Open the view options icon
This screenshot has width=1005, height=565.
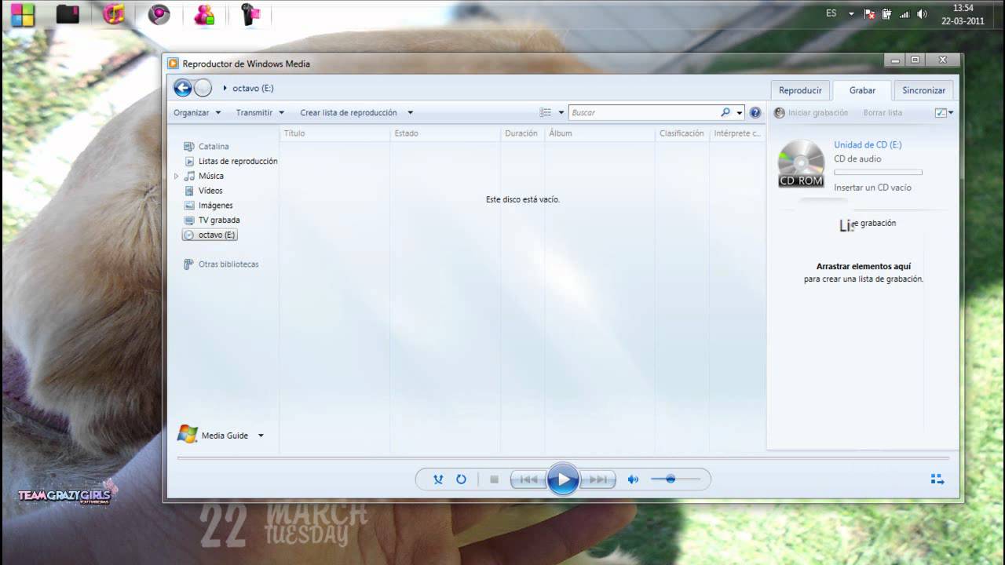coord(546,112)
